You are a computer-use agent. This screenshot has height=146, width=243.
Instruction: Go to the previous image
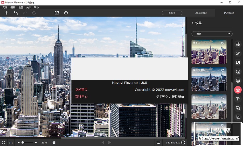coord(103,142)
